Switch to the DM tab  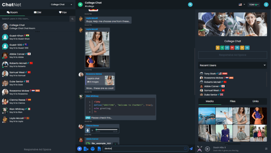pyautogui.click(x=38, y=12)
